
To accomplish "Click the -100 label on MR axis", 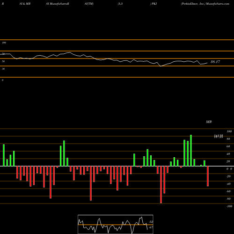I will pyautogui.click(x=229, y=206).
